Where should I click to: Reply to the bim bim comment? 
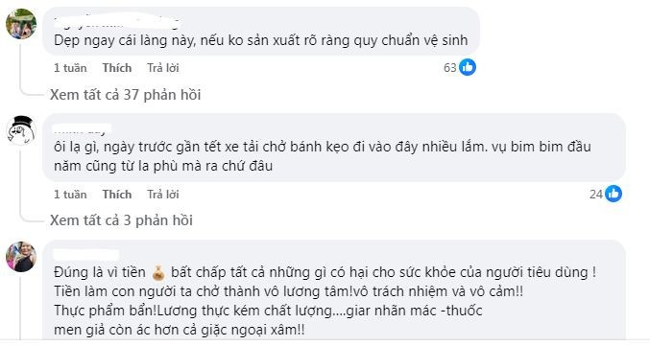pyautogui.click(x=163, y=195)
